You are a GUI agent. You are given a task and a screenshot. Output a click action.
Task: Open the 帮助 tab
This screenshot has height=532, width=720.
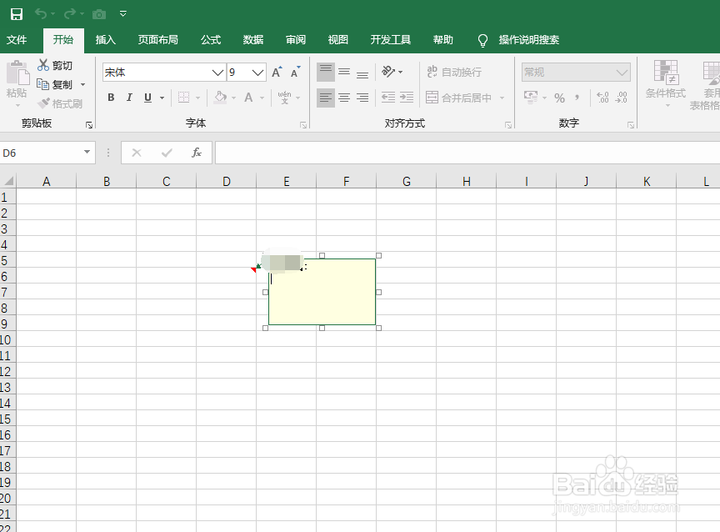(443, 40)
